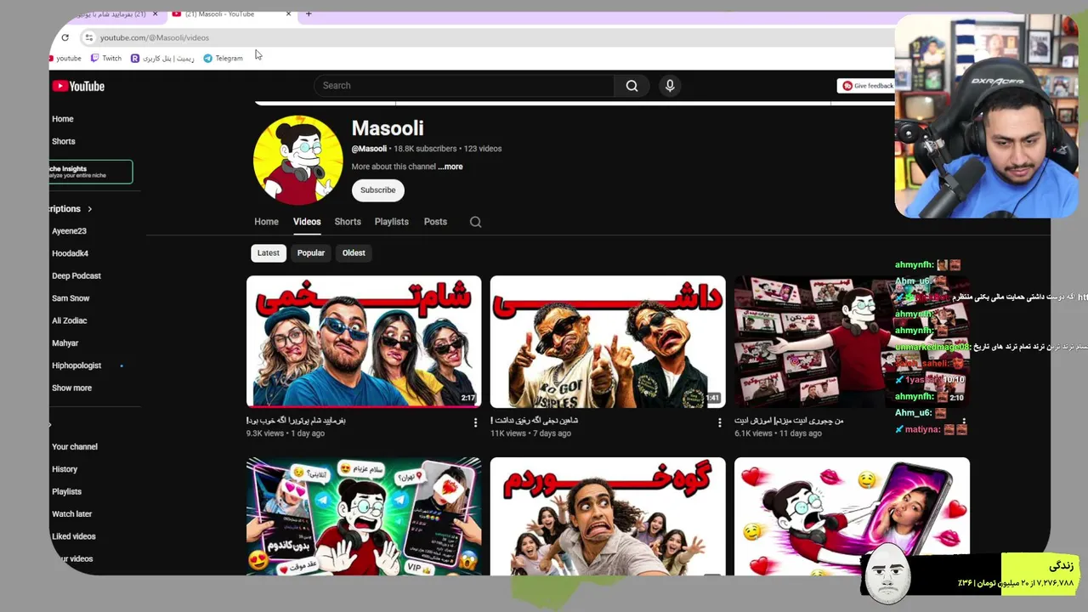Click the YouTube search input field
Screen dimensions: 1088x612
pyautogui.click(x=464, y=86)
